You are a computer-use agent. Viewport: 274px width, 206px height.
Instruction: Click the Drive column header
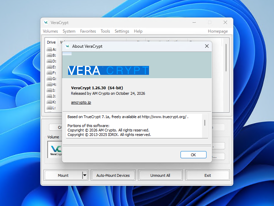click(51, 42)
